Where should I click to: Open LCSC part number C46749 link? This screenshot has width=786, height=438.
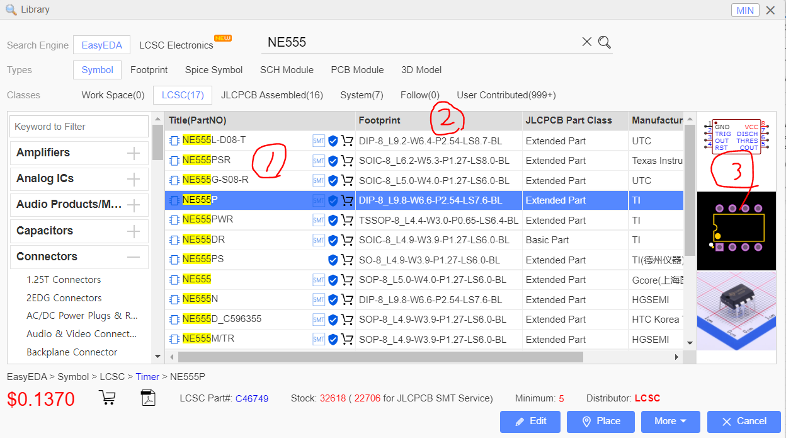252,398
